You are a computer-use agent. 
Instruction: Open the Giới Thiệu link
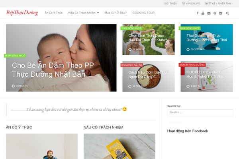170,4
